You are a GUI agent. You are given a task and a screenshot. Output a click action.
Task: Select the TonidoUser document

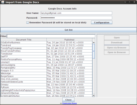[x=24, y=54]
